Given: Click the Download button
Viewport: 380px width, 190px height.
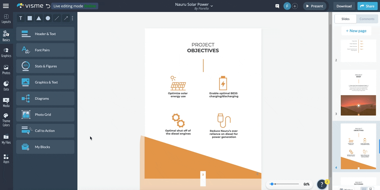Looking at the screenshot, I should 344,6.
